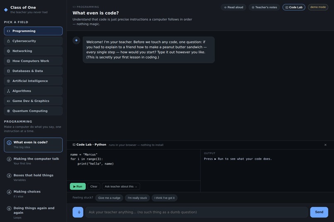The height and width of the screenshot is (222, 334).
Task: Focus the Ask your teacher anything field
Action: click(196, 212)
